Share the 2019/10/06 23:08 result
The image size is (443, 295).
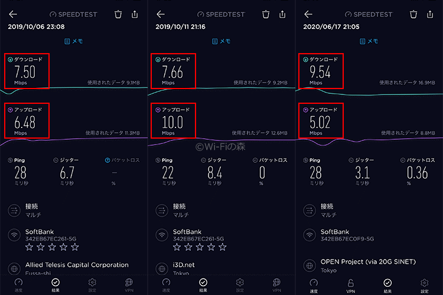pos(135,14)
